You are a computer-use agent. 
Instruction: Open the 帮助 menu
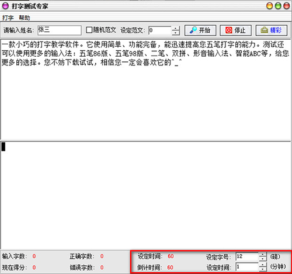[x=25, y=18]
